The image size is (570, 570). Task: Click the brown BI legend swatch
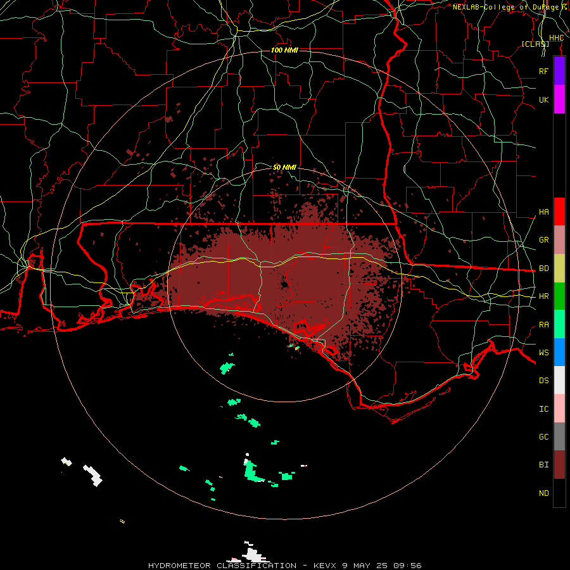point(559,465)
